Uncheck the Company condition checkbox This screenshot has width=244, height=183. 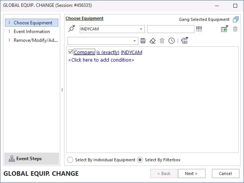tap(71, 52)
